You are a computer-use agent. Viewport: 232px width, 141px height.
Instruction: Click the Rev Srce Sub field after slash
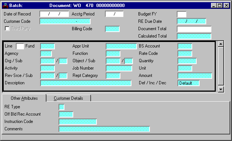click(x=63, y=75)
